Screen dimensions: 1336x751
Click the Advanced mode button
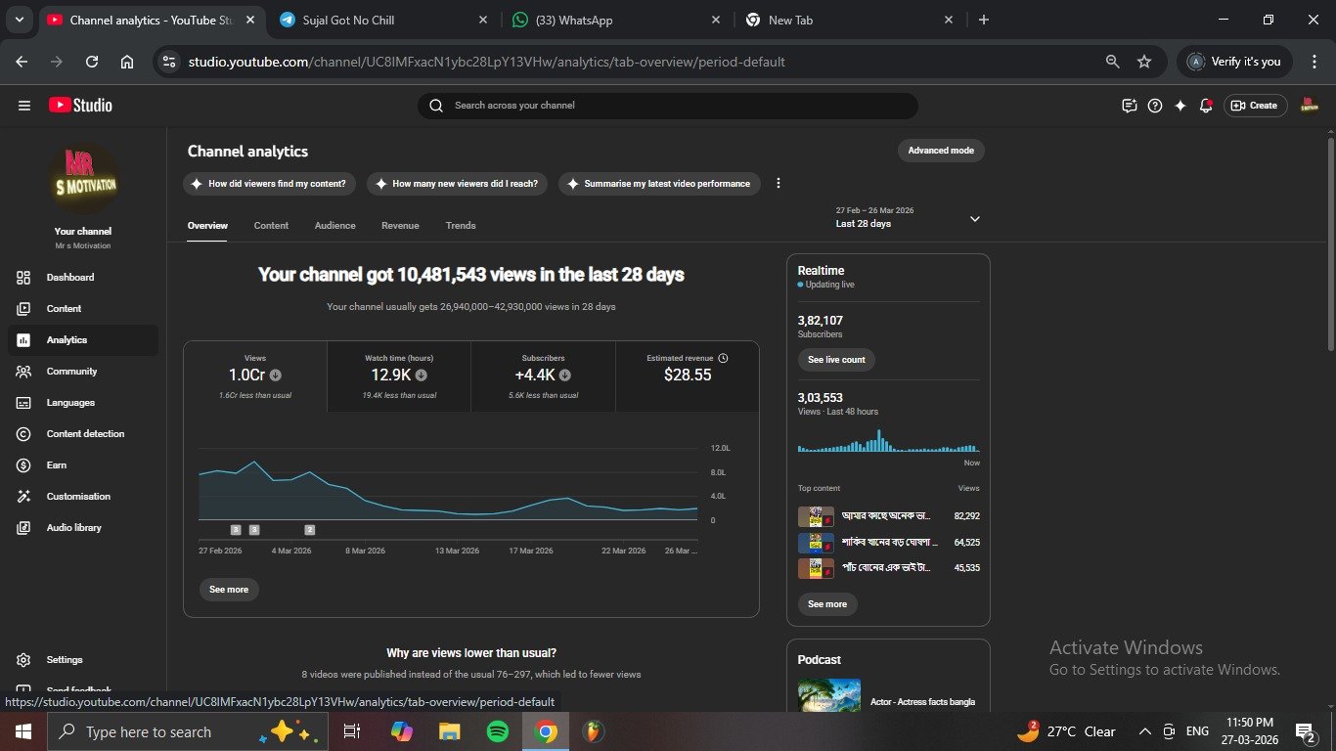[940, 151]
